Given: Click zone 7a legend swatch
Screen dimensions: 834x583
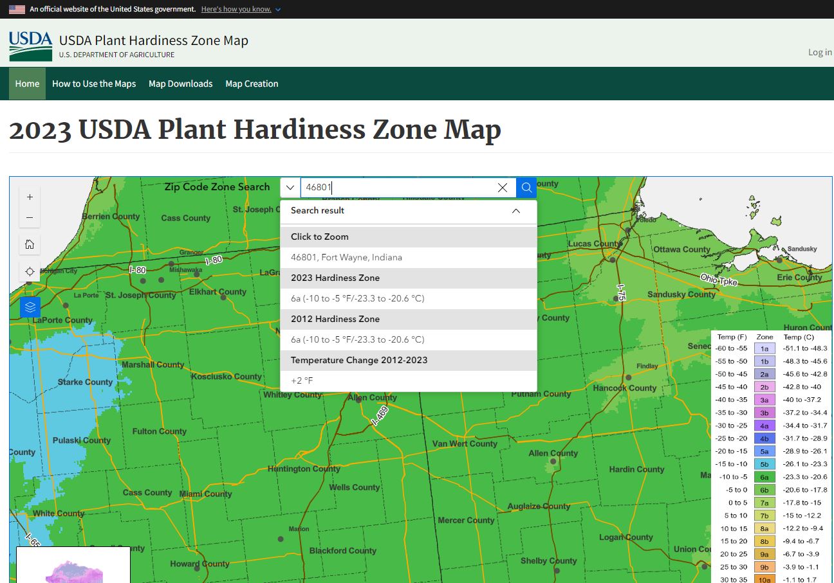Looking at the screenshot, I should click(764, 503).
